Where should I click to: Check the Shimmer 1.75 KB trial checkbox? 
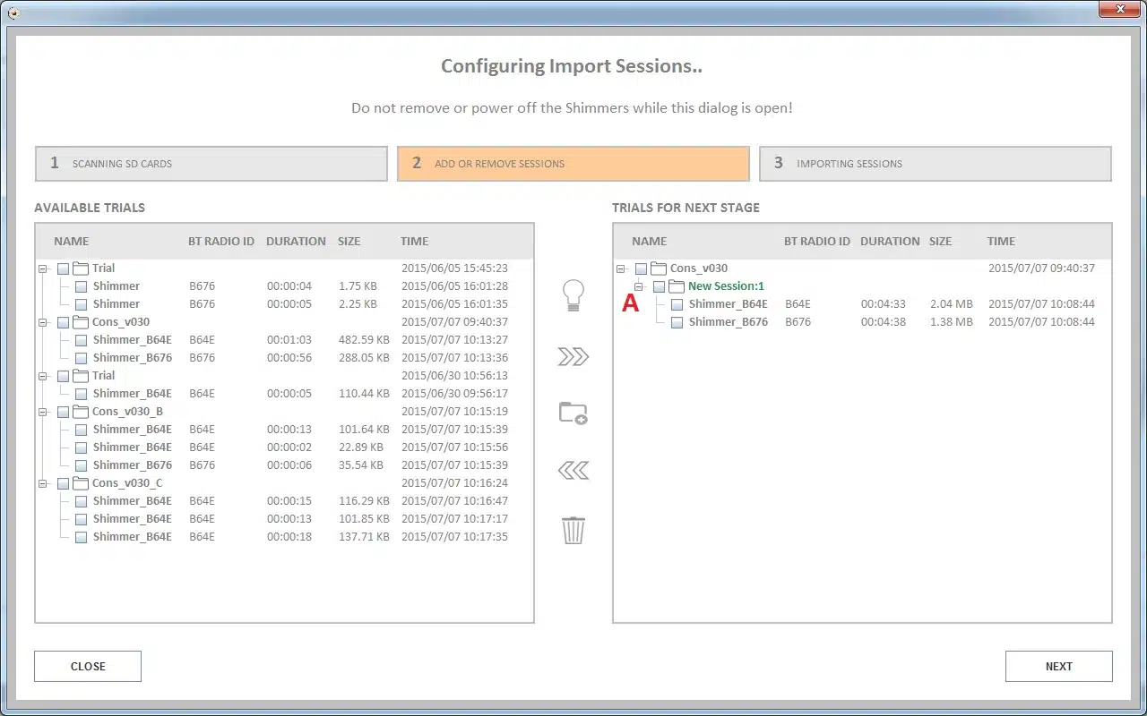(x=81, y=286)
